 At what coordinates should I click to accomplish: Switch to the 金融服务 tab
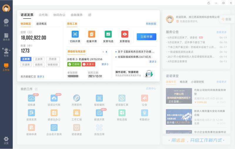click(x=77, y=15)
